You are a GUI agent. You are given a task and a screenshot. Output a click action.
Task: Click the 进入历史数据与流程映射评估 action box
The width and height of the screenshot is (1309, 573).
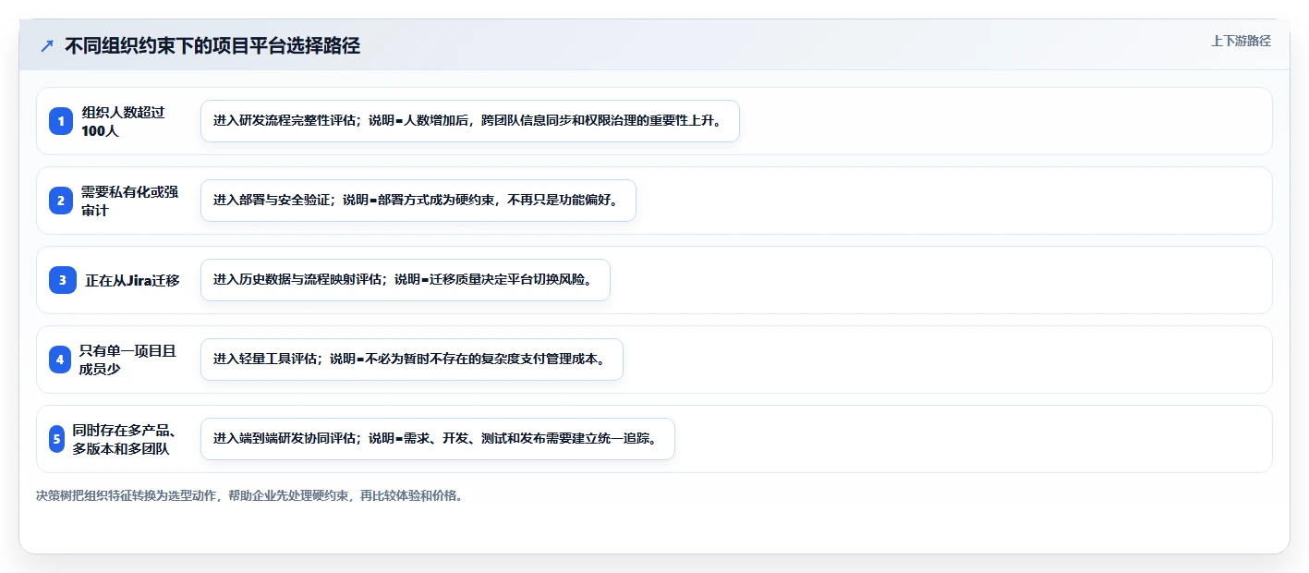tap(406, 280)
